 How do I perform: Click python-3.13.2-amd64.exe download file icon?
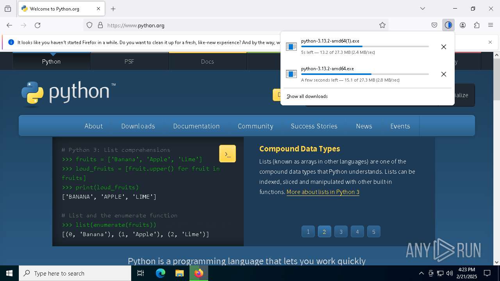[291, 74]
